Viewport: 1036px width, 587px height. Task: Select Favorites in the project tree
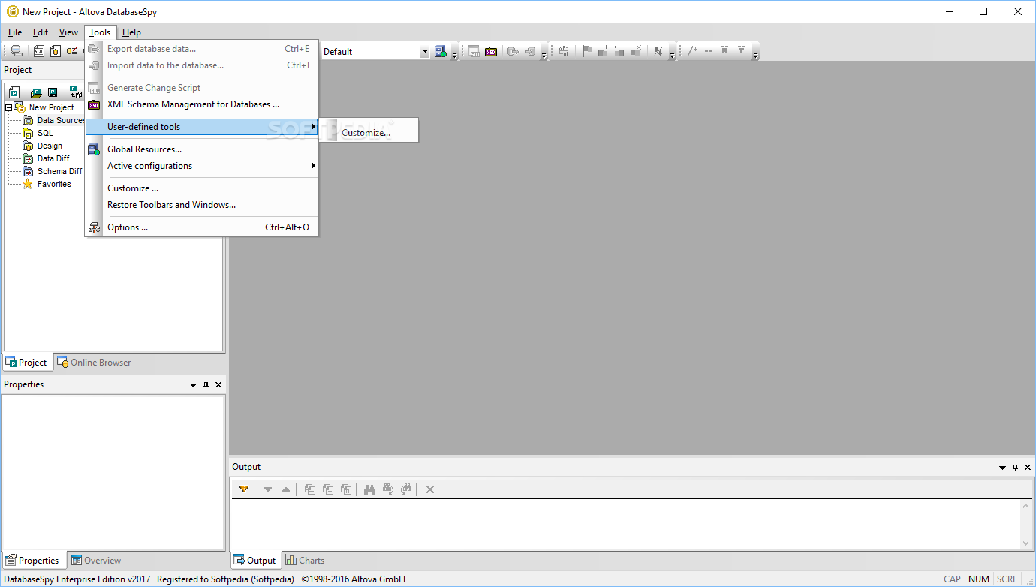[47, 184]
